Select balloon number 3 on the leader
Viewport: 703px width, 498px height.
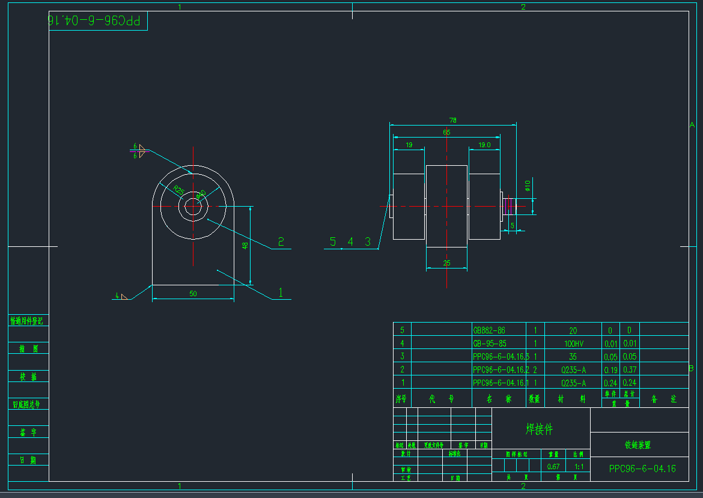[x=368, y=242]
